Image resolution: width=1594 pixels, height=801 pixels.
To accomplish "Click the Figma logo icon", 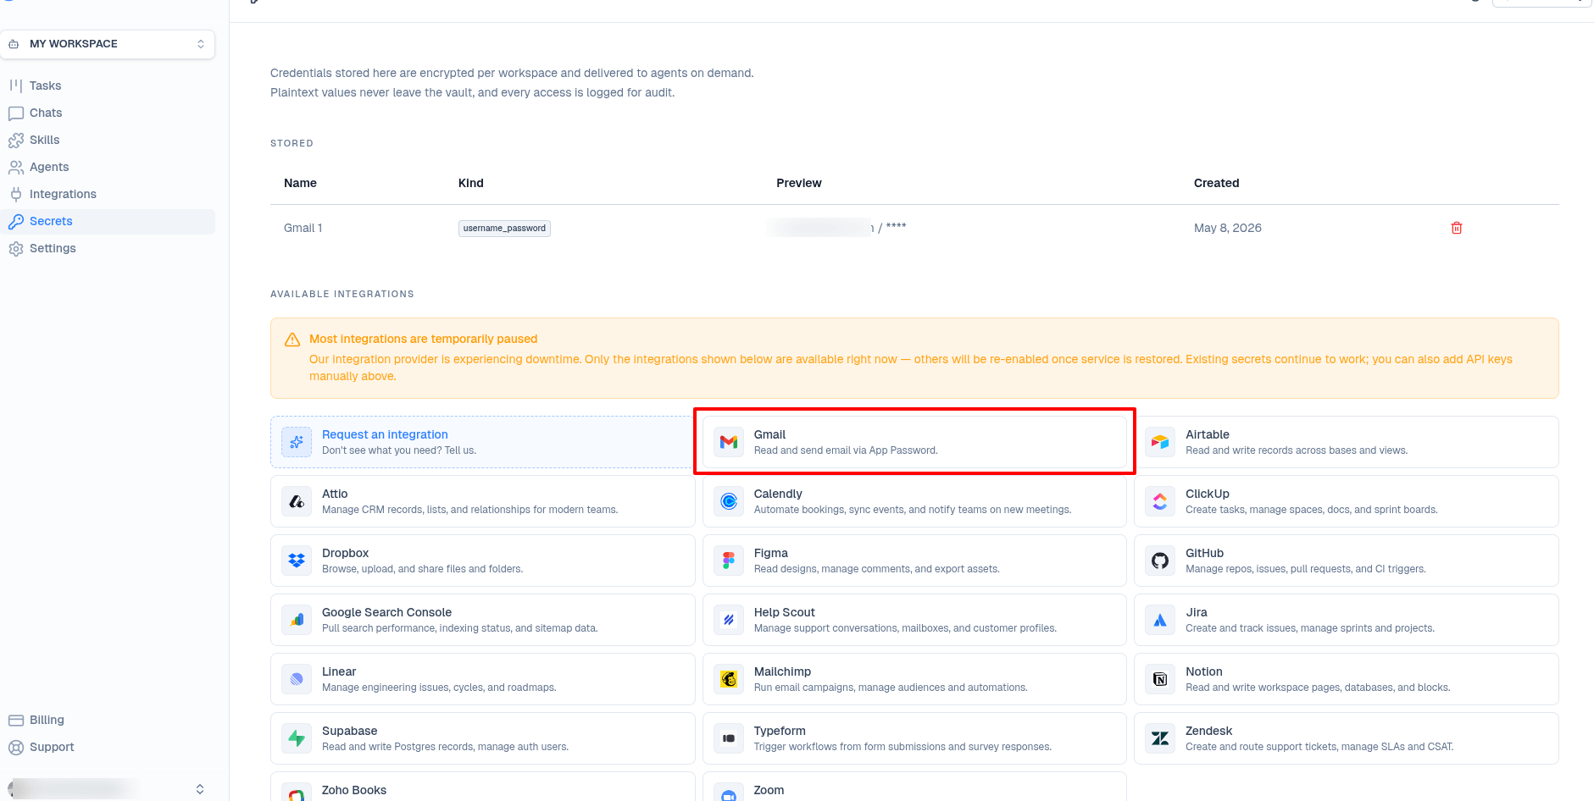I will pyautogui.click(x=729, y=561).
